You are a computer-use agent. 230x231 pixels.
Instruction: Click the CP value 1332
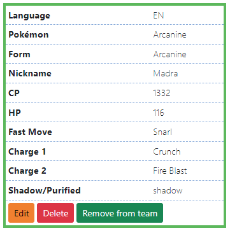162,93
